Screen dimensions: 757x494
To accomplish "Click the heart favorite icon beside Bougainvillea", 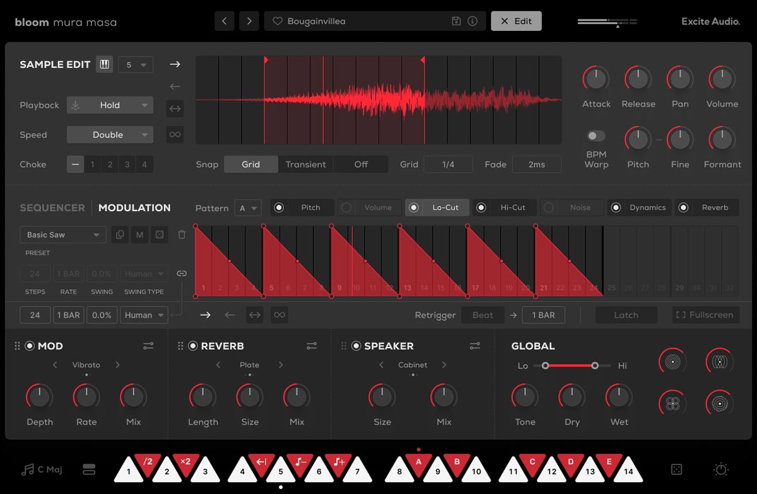I will pyautogui.click(x=277, y=21).
